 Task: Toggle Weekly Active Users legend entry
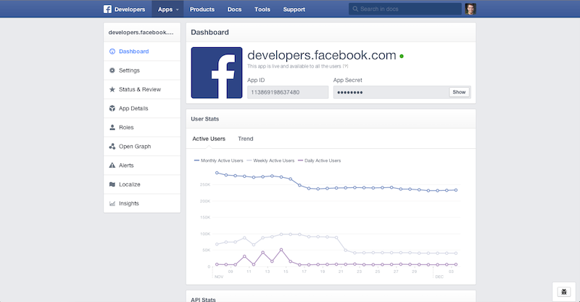click(x=270, y=160)
